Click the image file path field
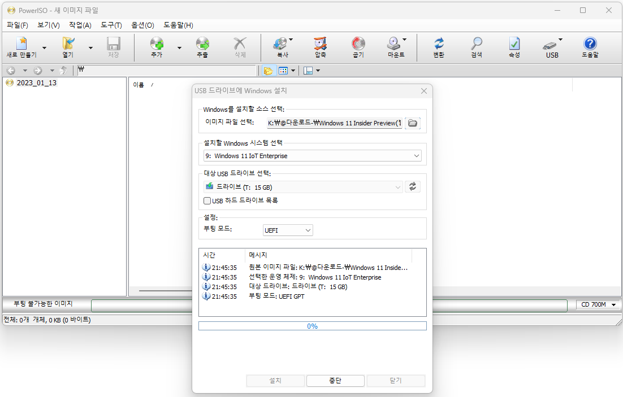 [x=335, y=123]
